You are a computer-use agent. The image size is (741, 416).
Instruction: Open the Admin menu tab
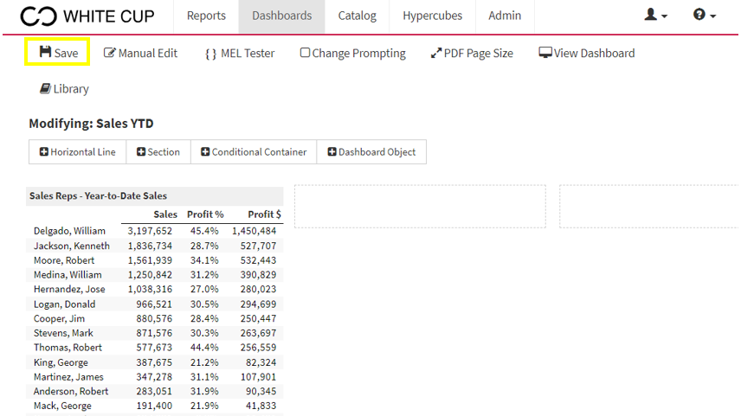[x=505, y=16]
